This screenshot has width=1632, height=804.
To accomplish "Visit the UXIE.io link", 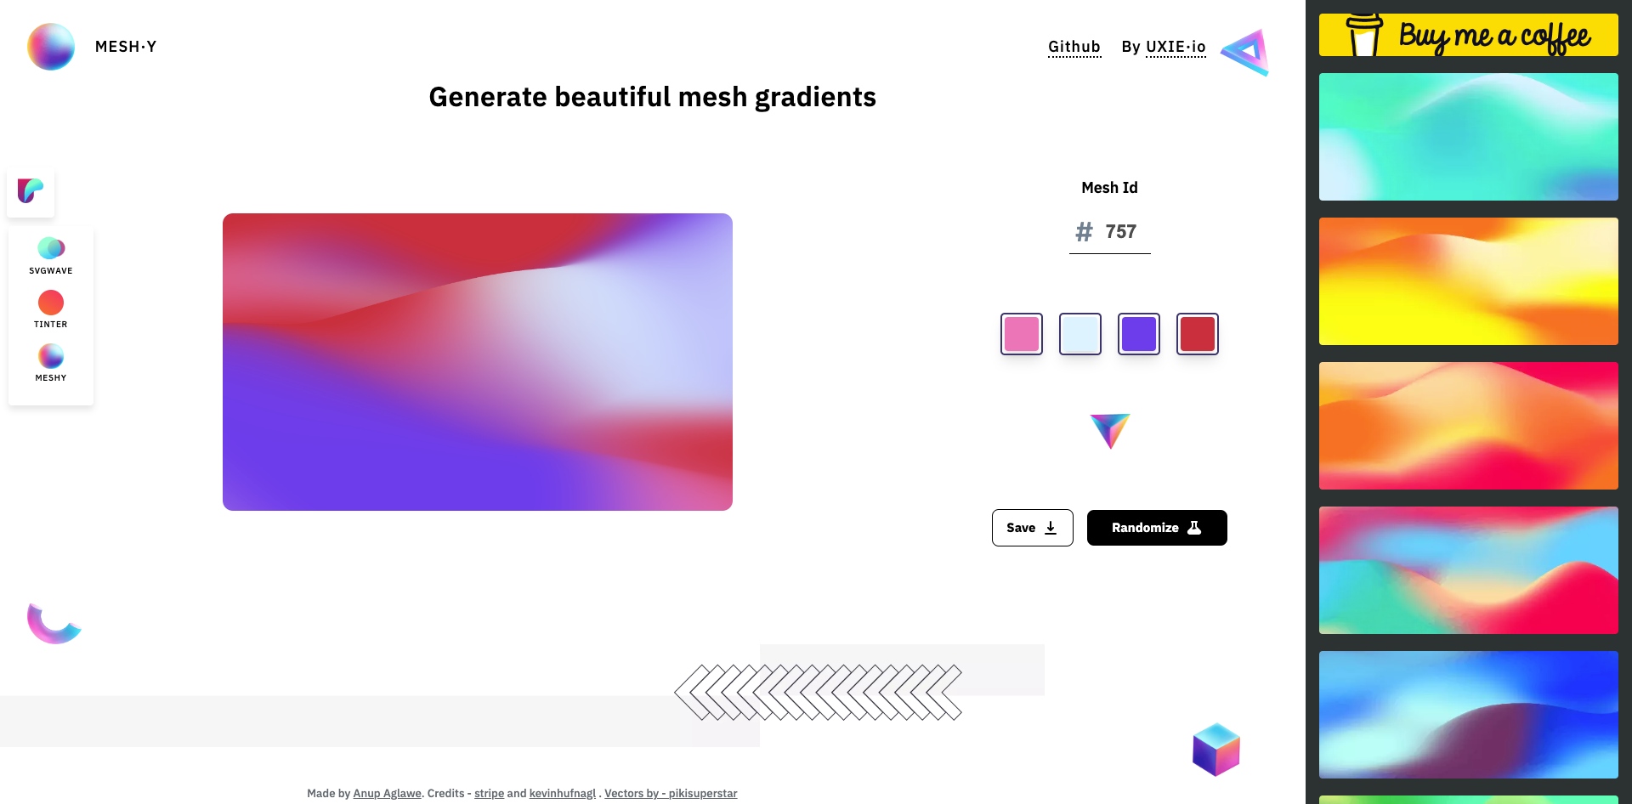I will (x=1176, y=47).
